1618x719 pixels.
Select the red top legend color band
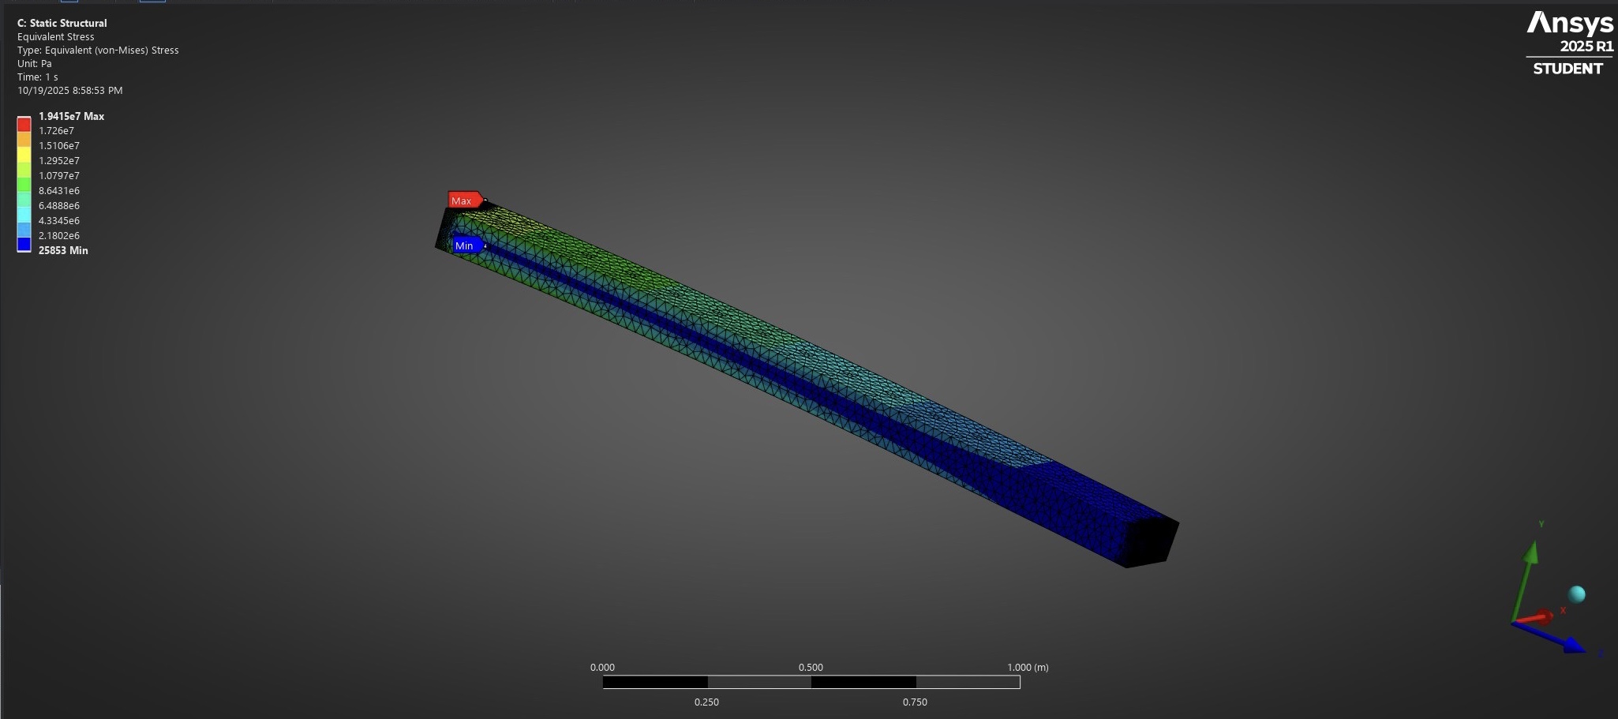click(x=24, y=125)
